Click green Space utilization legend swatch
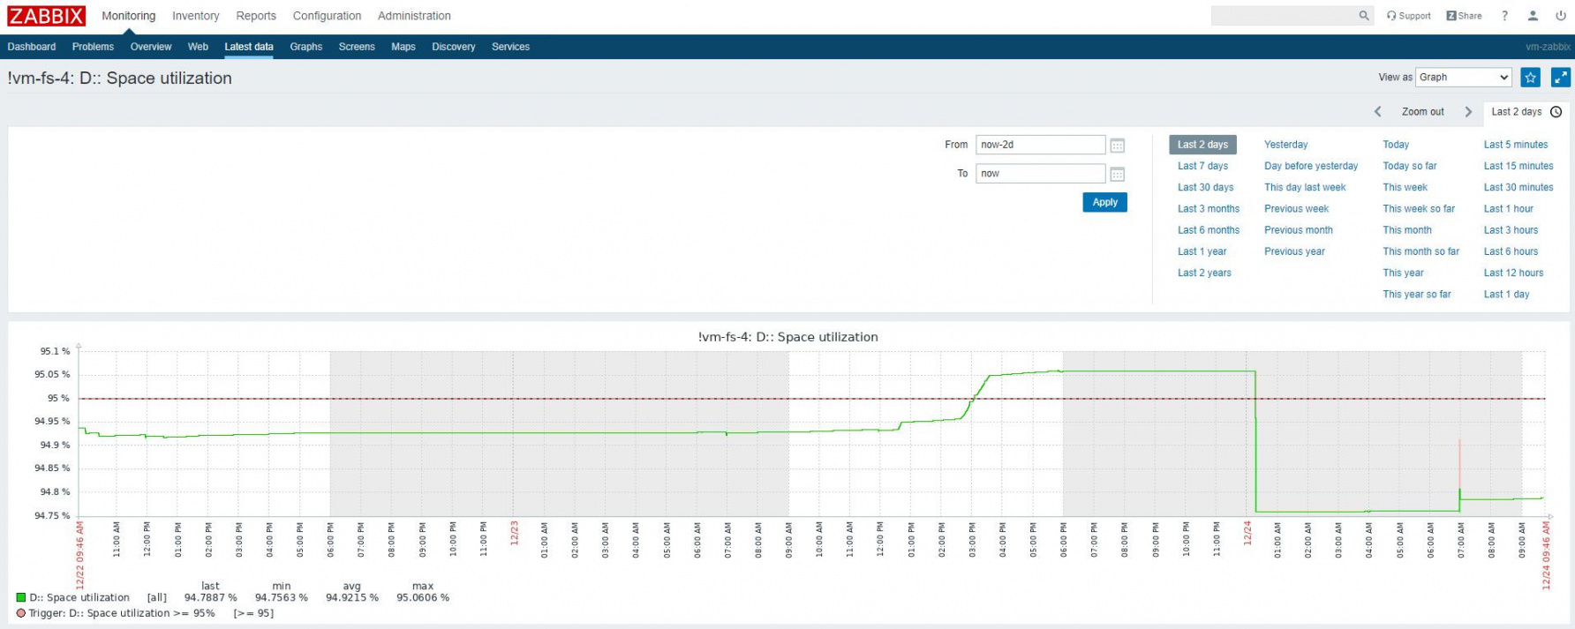 [x=21, y=598]
